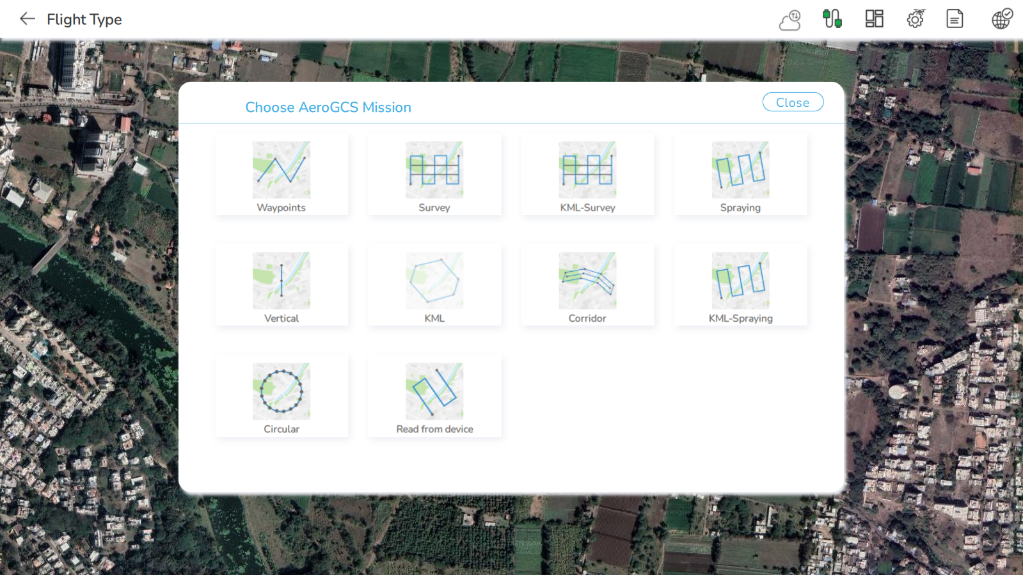The image size is (1023, 575).
Task: Pick the Corridor mission option
Action: pyautogui.click(x=587, y=286)
